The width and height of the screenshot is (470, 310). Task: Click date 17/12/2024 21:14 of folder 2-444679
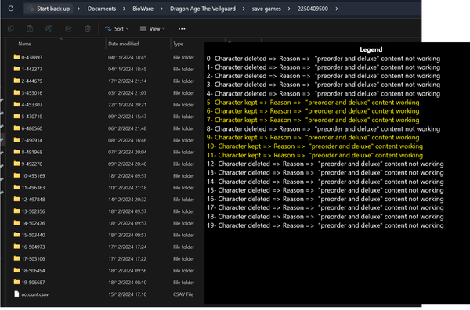(x=128, y=81)
